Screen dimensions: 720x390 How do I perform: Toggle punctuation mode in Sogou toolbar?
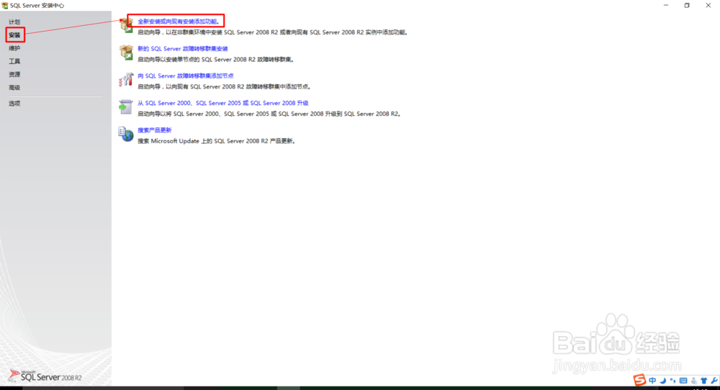[x=672, y=381]
